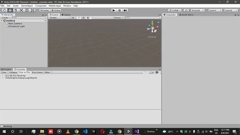Toggle Global handle rotation button
Screen dimensions: 240x135
[56, 10]
